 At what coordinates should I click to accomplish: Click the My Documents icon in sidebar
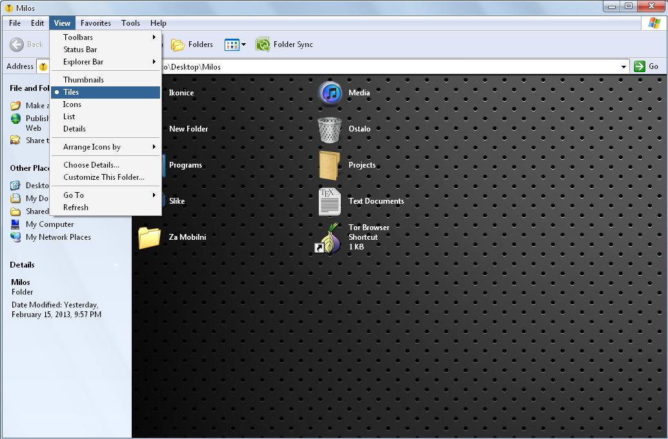[x=15, y=199]
